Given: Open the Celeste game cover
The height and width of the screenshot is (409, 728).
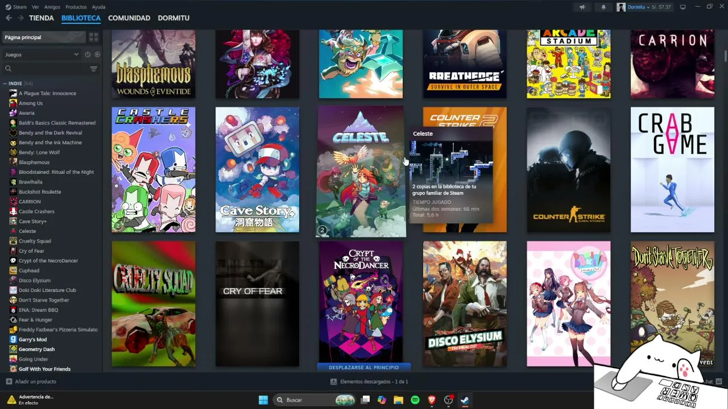Looking at the screenshot, I should [361, 171].
